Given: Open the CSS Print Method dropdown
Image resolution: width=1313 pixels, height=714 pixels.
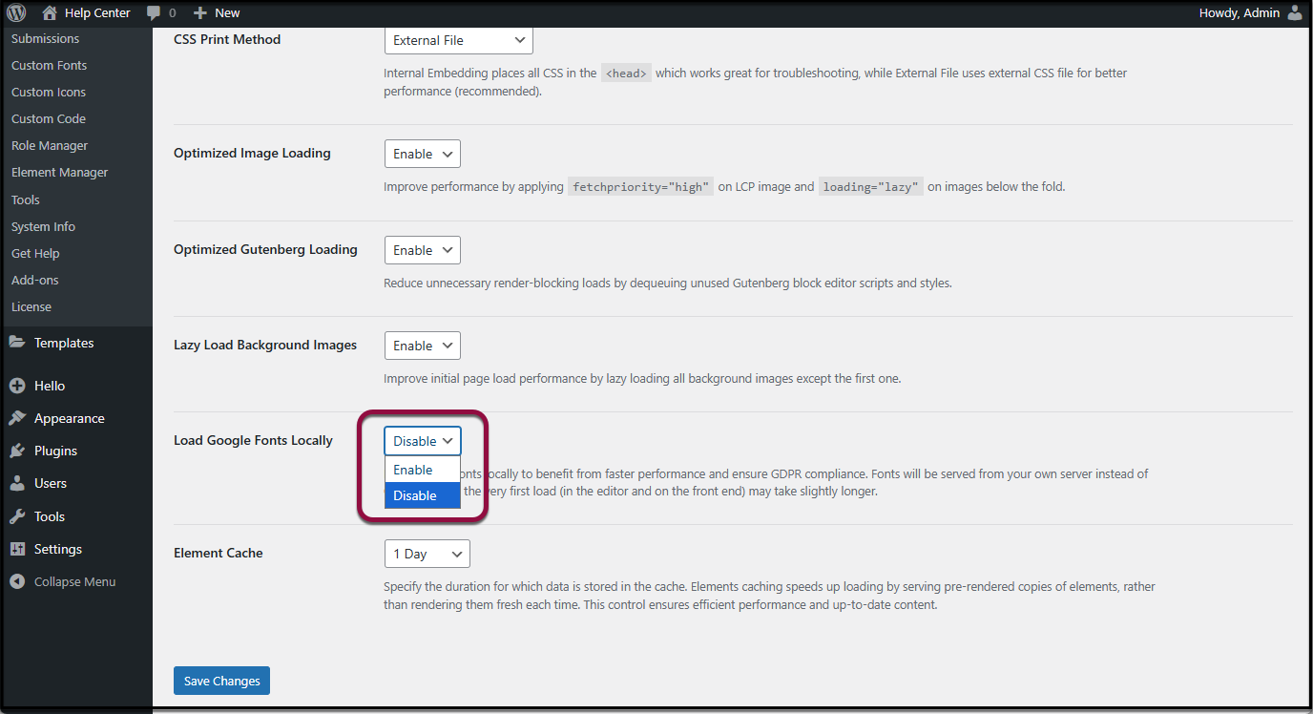Looking at the screenshot, I should click(458, 40).
